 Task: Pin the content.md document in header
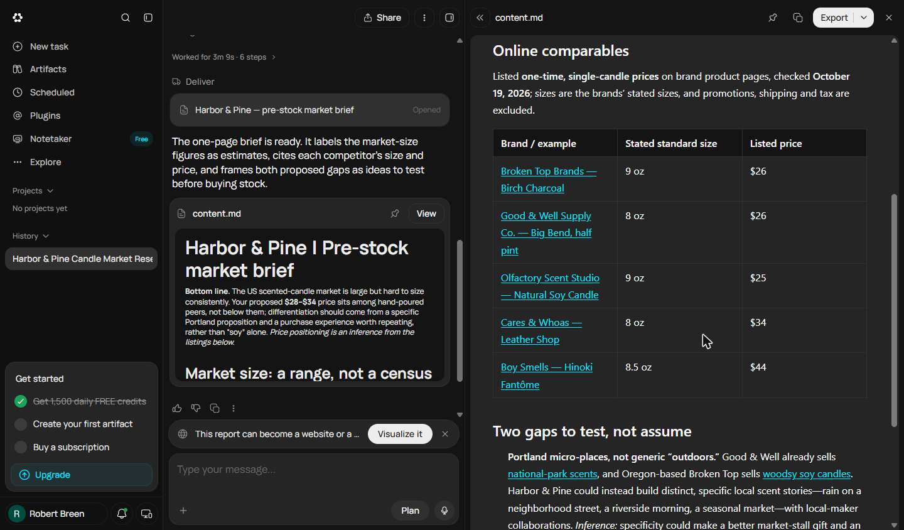tap(773, 18)
